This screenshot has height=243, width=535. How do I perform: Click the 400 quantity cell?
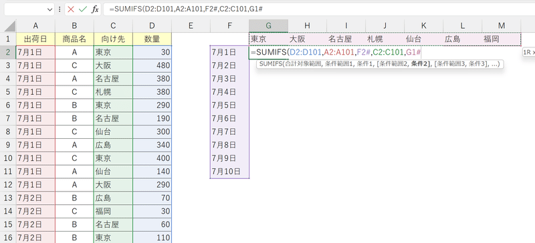[x=152, y=158]
